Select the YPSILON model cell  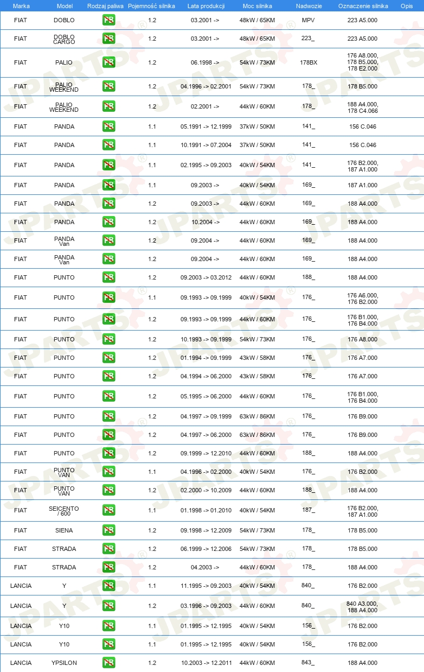[64, 663]
